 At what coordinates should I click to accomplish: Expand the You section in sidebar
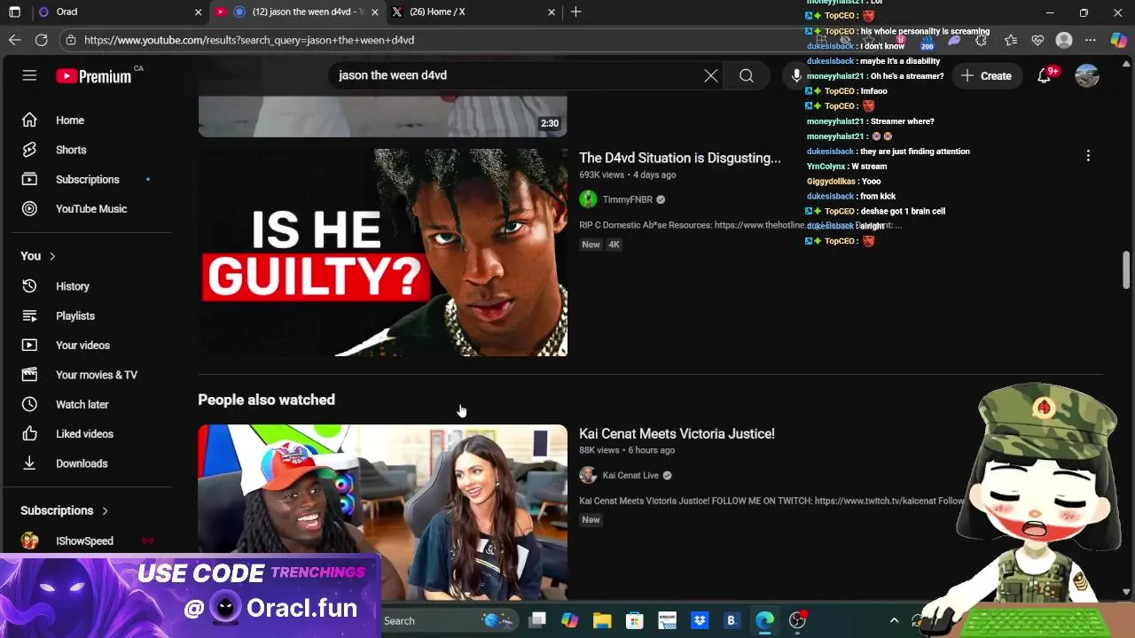38,256
